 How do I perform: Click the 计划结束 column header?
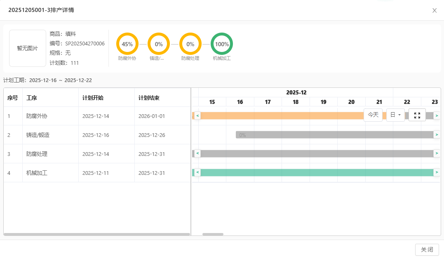149,98
